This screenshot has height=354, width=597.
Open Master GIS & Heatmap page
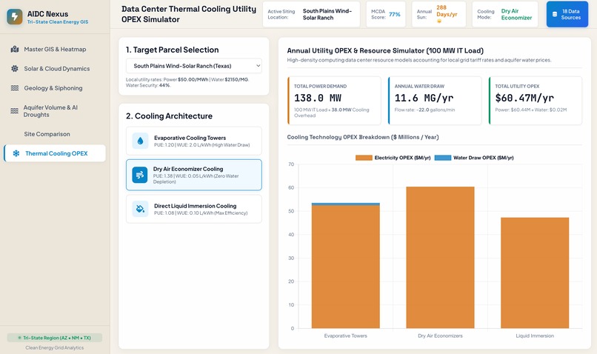click(x=55, y=49)
